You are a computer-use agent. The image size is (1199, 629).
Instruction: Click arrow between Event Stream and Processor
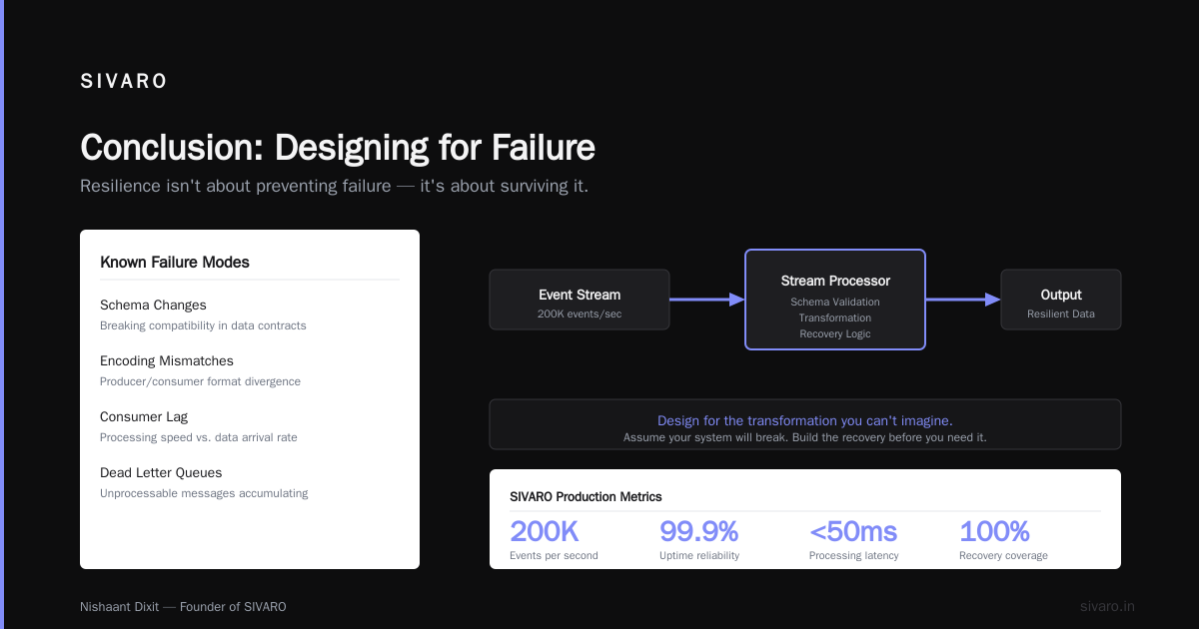(707, 300)
